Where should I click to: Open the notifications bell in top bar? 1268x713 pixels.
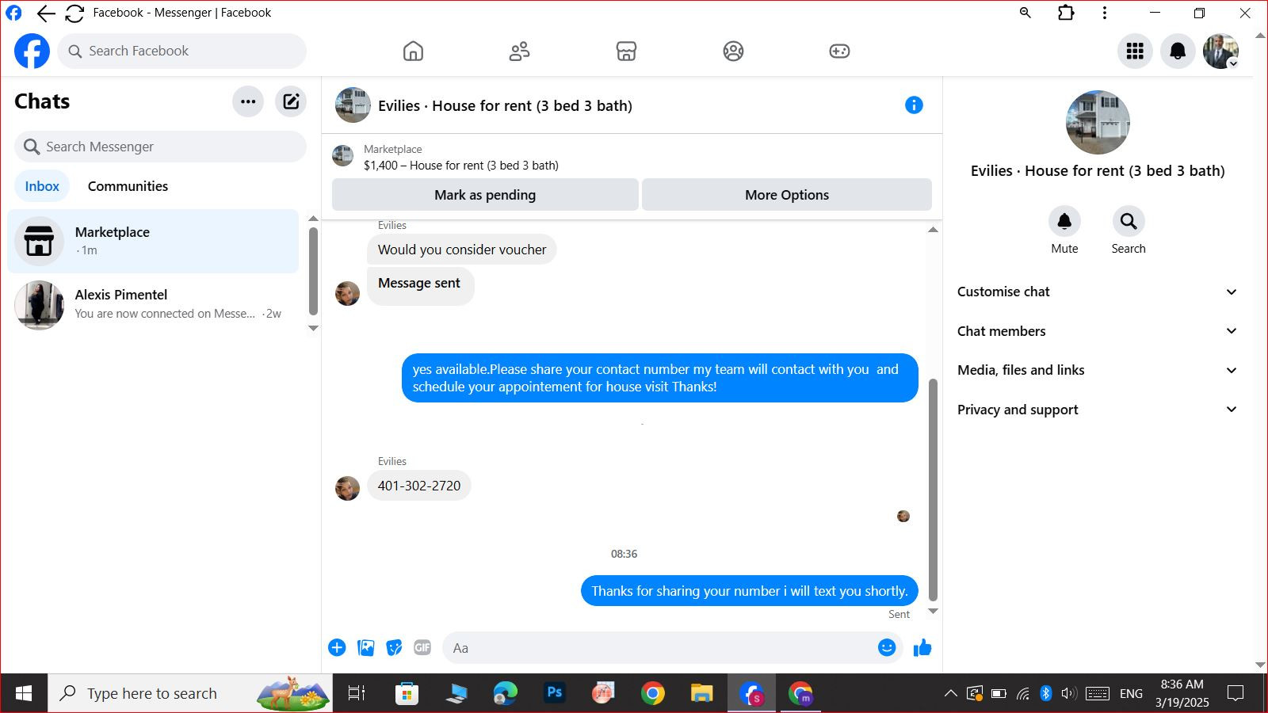pos(1178,51)
